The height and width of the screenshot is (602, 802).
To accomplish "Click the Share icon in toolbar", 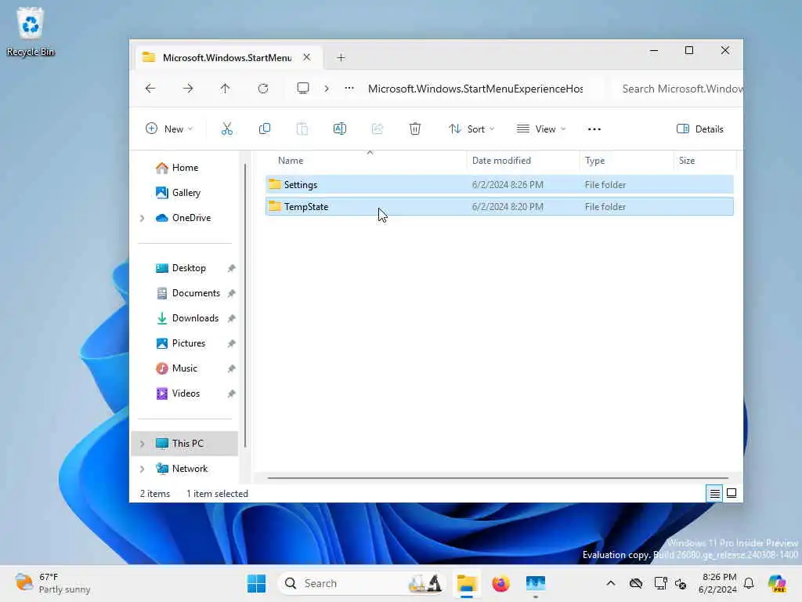I will (x=378, y=129).
